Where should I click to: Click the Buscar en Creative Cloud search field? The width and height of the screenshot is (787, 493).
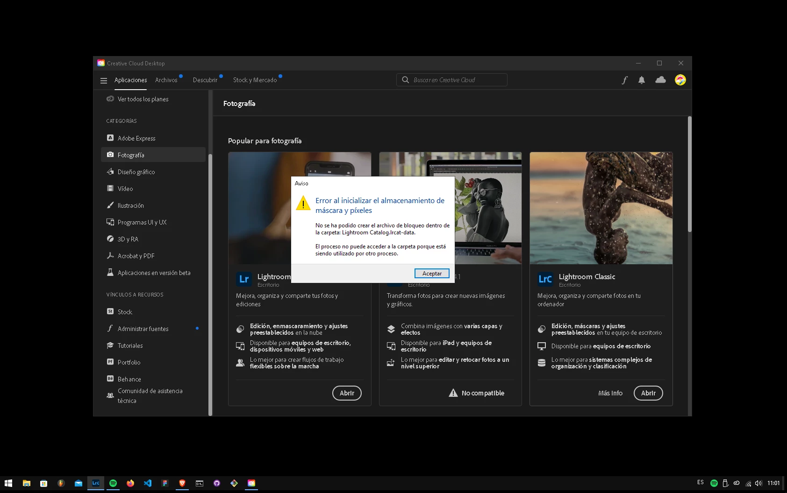pyautogui.click(x=452, y=80)
